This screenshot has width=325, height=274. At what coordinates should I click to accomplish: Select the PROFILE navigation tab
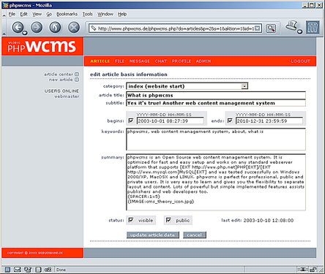pyautogui.click(x=182, y=61)
